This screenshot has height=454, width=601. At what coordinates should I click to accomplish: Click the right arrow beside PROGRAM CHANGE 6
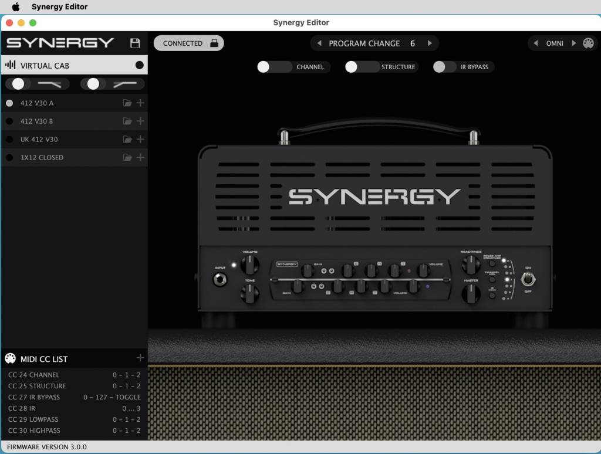coord(430,43)
